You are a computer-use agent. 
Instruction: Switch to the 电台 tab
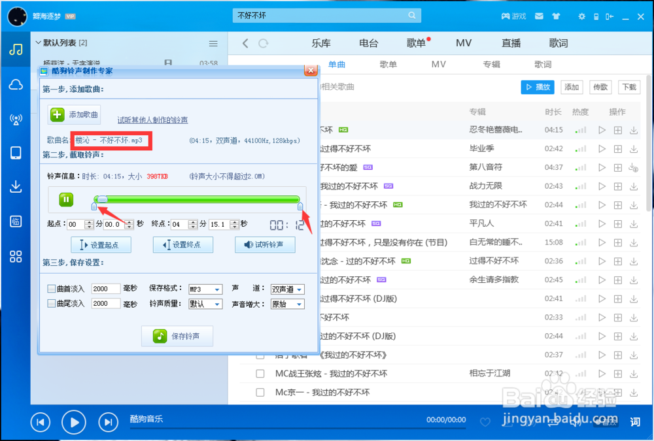pos(369,43)
